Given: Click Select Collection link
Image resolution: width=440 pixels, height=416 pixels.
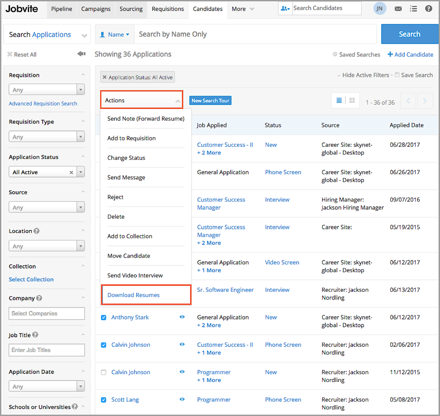Looking at the screenshot, I should point(31,279).
